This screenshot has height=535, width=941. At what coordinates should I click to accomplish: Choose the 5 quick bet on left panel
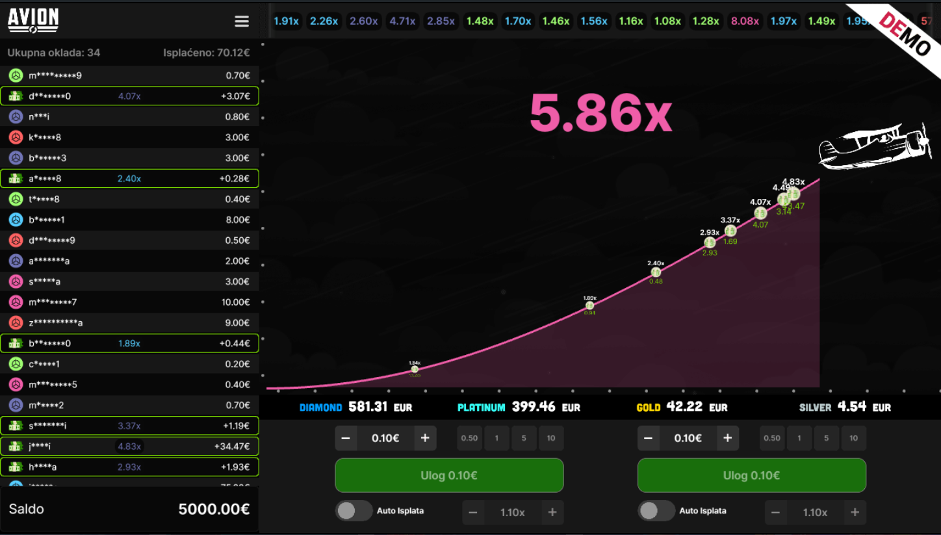click(524, 438)
